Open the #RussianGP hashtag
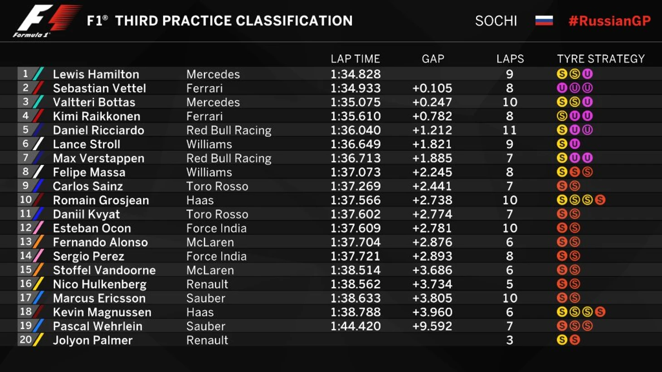This screenshot has height=372, width=662. coord(609,21)
